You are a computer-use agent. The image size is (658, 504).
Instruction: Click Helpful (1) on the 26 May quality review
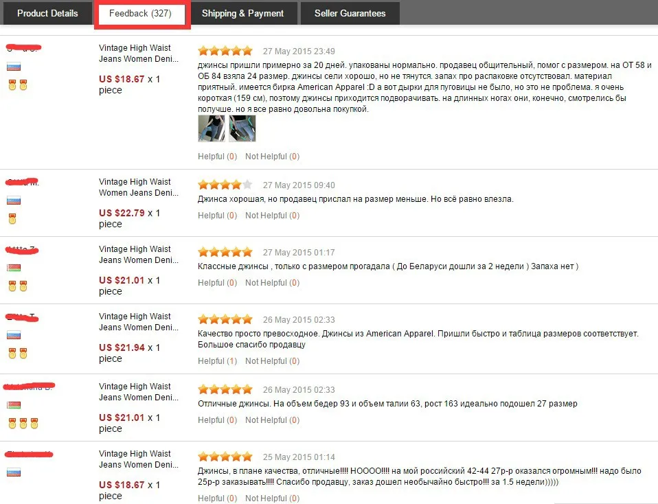click(x=217, y=361)
